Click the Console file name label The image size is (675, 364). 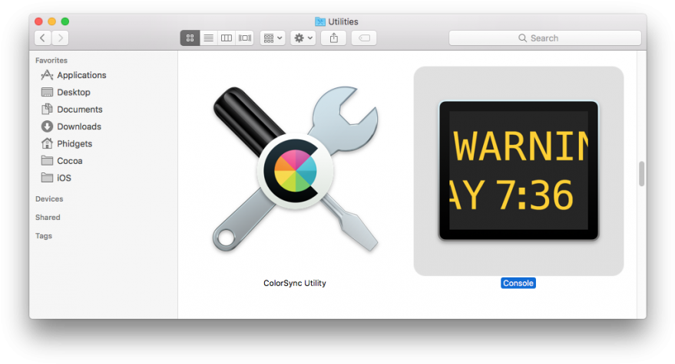click(518, 283)
